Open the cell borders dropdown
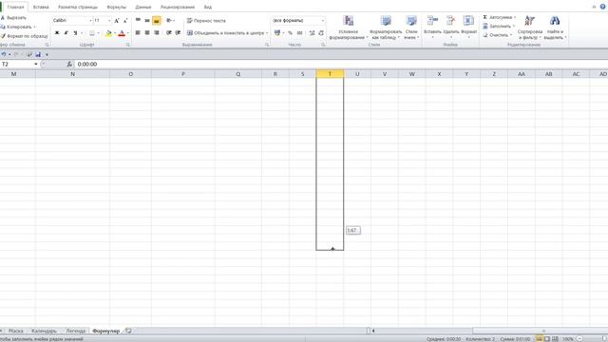The image size is (608, 342). pos(98,33)
